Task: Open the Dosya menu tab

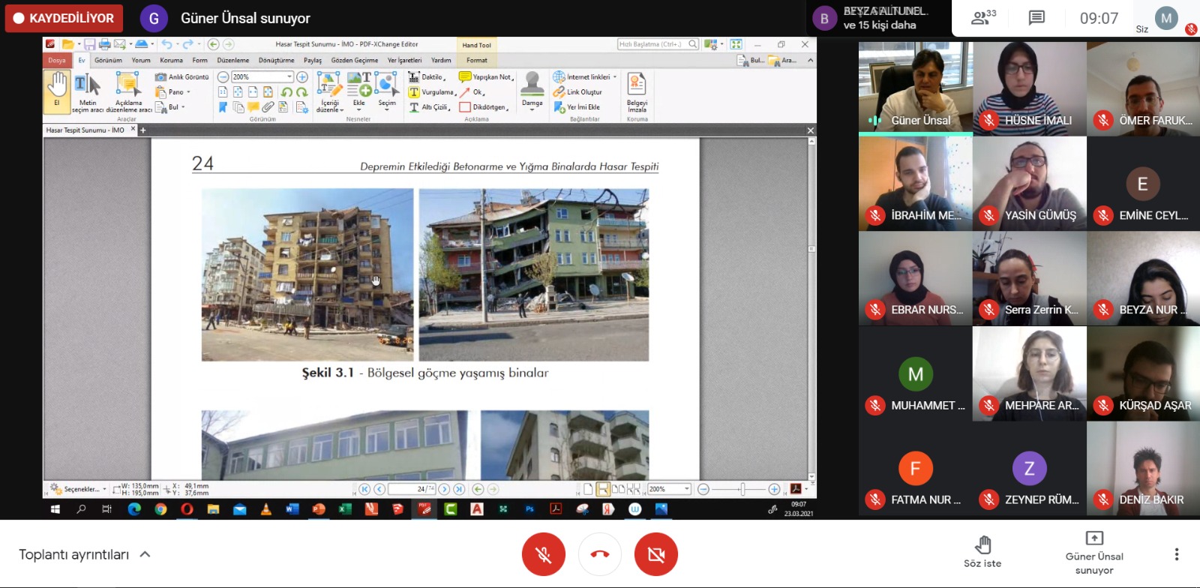Action: 57,60
